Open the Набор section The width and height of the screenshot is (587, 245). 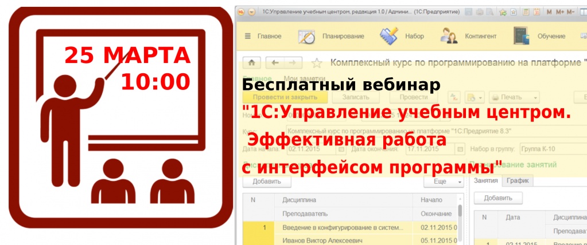pos(414,36)
